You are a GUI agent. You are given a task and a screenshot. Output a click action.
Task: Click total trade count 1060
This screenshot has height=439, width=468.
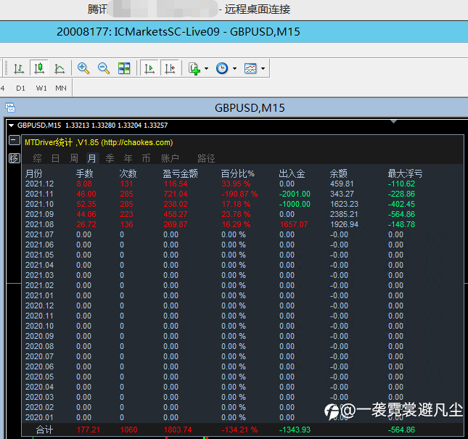point(128,430)
